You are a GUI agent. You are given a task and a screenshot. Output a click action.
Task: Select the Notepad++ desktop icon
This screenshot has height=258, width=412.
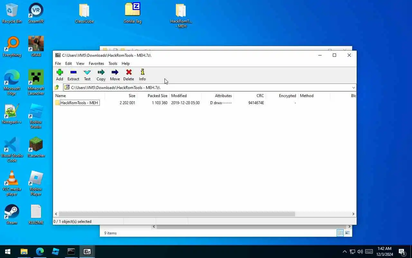tap(12, 114)
